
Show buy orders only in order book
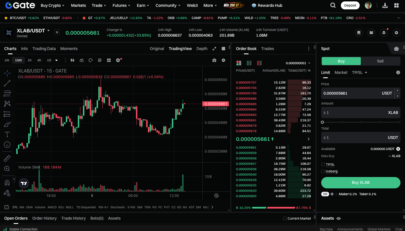pyautogui.click(x=249, y=63)
